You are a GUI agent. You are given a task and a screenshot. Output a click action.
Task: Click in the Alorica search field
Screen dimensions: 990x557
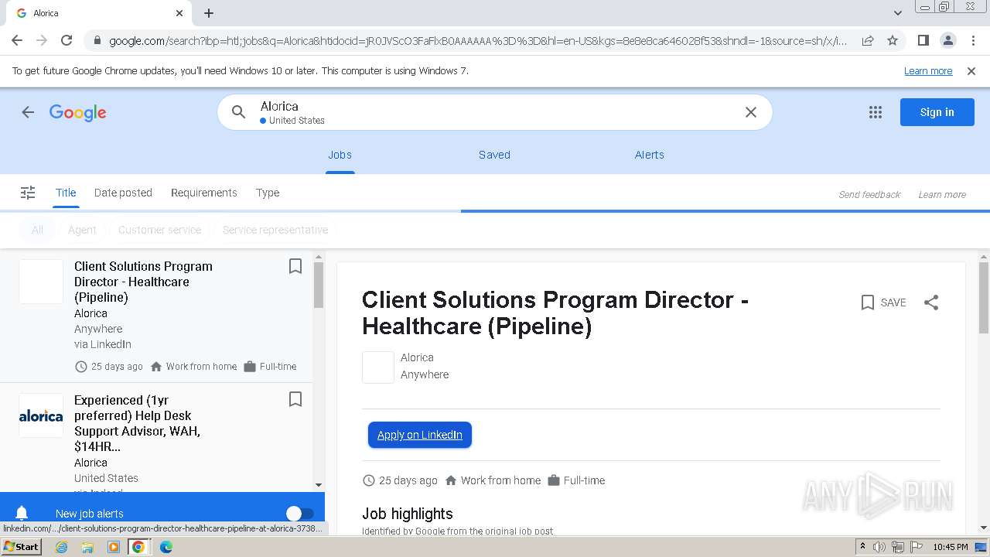click(x=495, y=112)
